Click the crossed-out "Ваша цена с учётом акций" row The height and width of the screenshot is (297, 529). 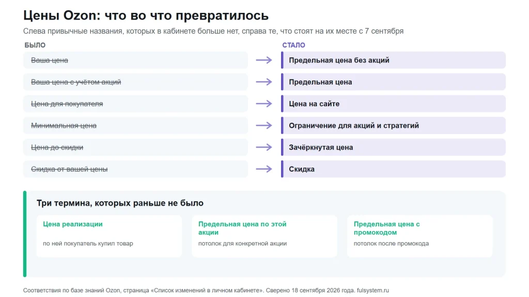[136, 82]
